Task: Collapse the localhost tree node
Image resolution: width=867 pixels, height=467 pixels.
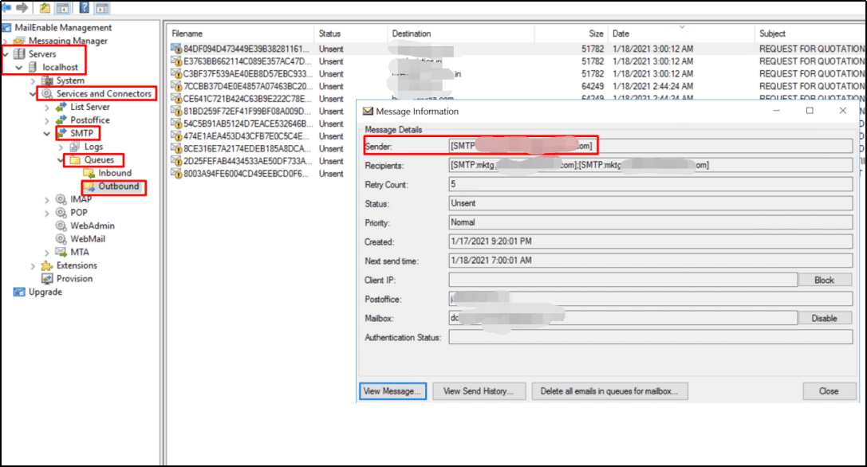Action: point(19,68)
